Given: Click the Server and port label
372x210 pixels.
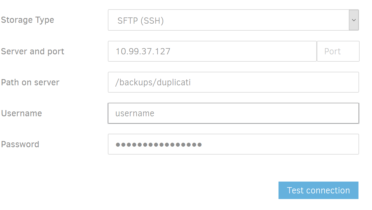Looking at the screenshot, I should 32,52.
